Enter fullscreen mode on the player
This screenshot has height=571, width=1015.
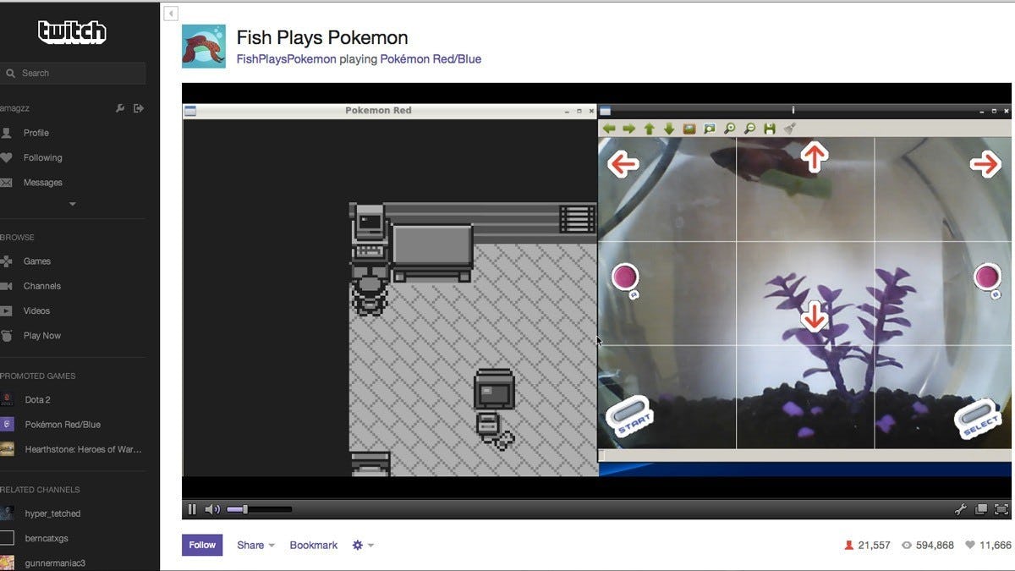[1001, 508]
